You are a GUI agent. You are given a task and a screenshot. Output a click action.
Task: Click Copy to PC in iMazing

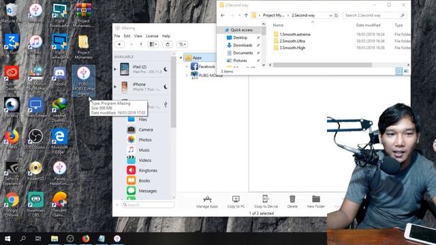tap(236, 202)
